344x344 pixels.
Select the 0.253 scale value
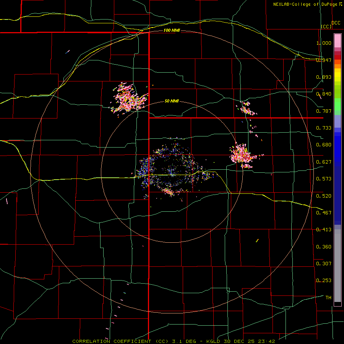324,281
